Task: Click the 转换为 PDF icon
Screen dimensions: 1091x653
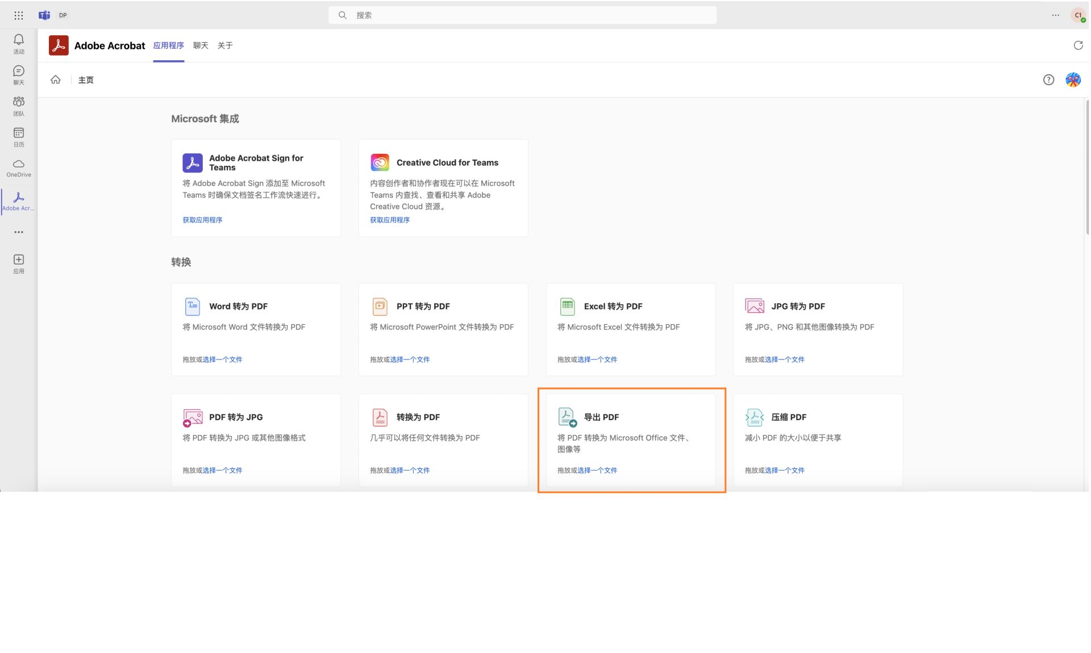Action: coord(380,417)
